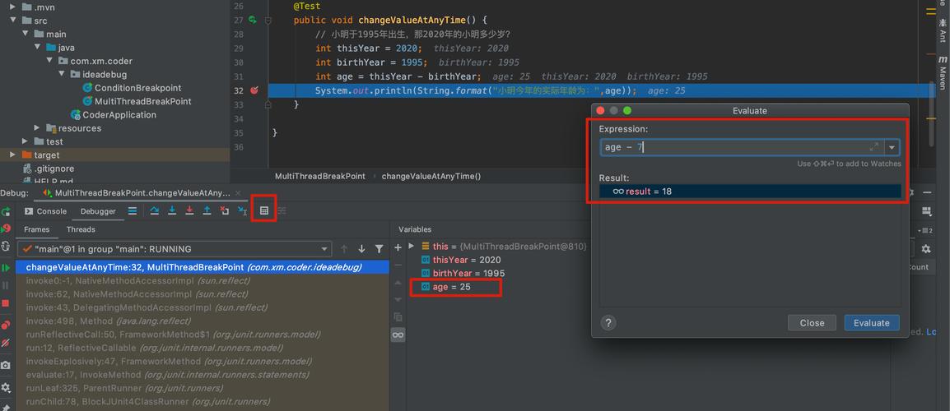Select next frame down arrow
950x411 pixels.
tap(361, 249)
